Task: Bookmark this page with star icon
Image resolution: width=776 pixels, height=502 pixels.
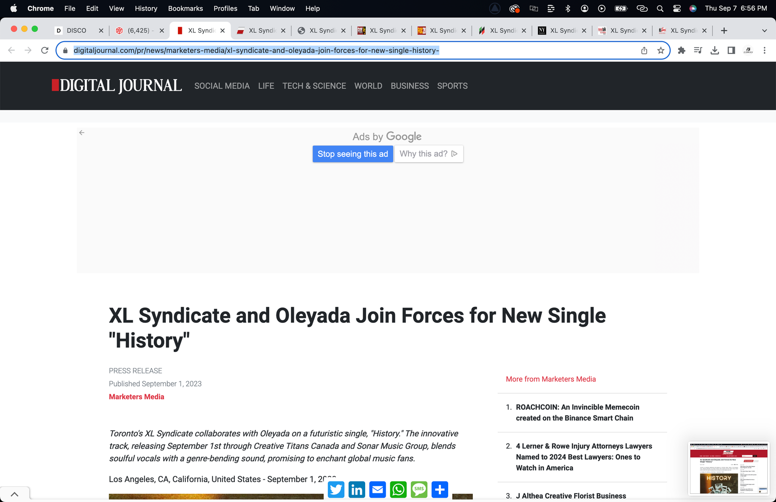Action: tap(661, 50)
